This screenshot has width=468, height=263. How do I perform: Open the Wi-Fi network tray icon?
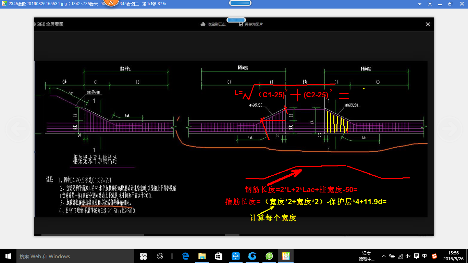401,256
